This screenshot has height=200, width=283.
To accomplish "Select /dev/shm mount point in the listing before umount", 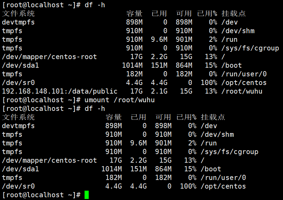I will tap(238, 31).
